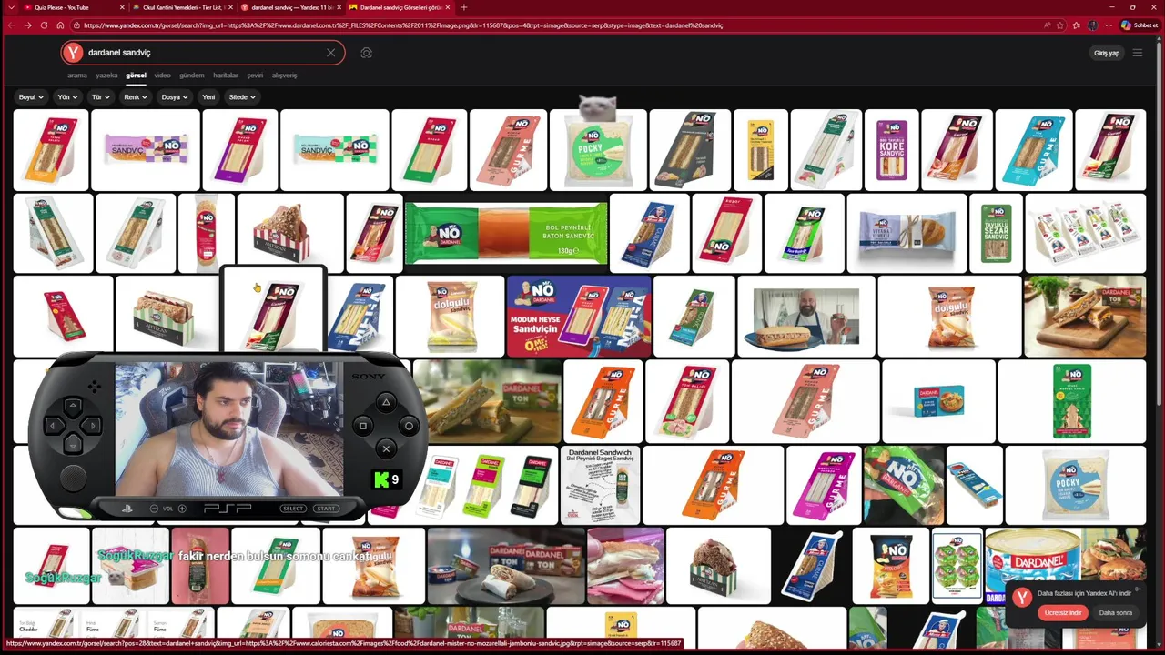Expand the Tür filter dropdown
The height and width of the screenshot is (655, 1165).
[100, 96]
